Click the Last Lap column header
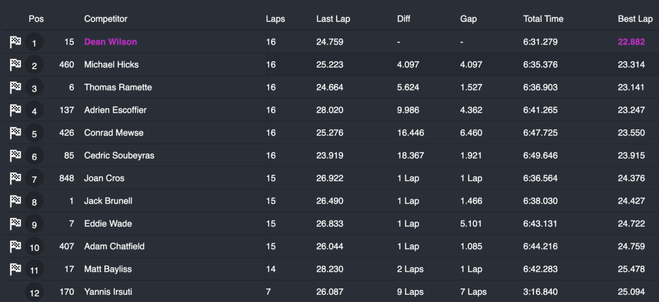The height and width of the screenshot is (302, 659). (x=333, y=19)
